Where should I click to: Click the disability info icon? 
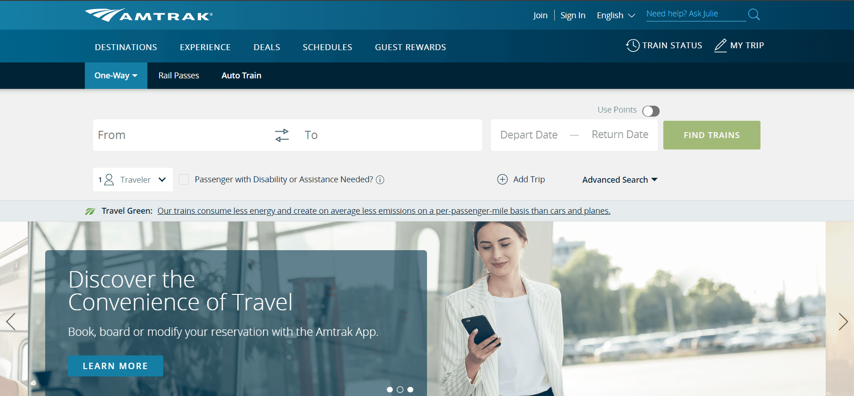(x=380, y=180)
